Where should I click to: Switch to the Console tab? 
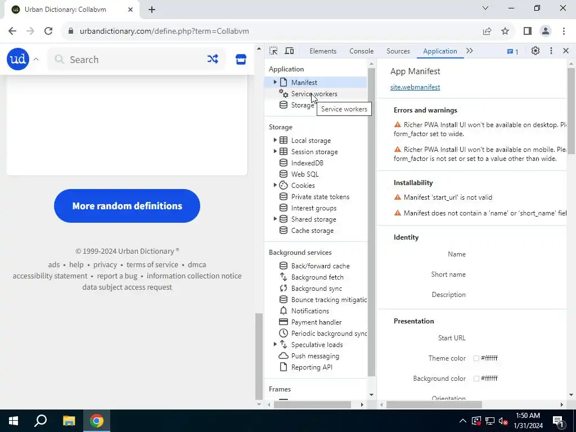(x=362, y=51)
